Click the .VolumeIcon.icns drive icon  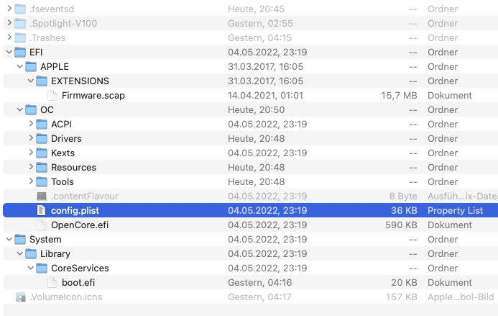point(20,297)
